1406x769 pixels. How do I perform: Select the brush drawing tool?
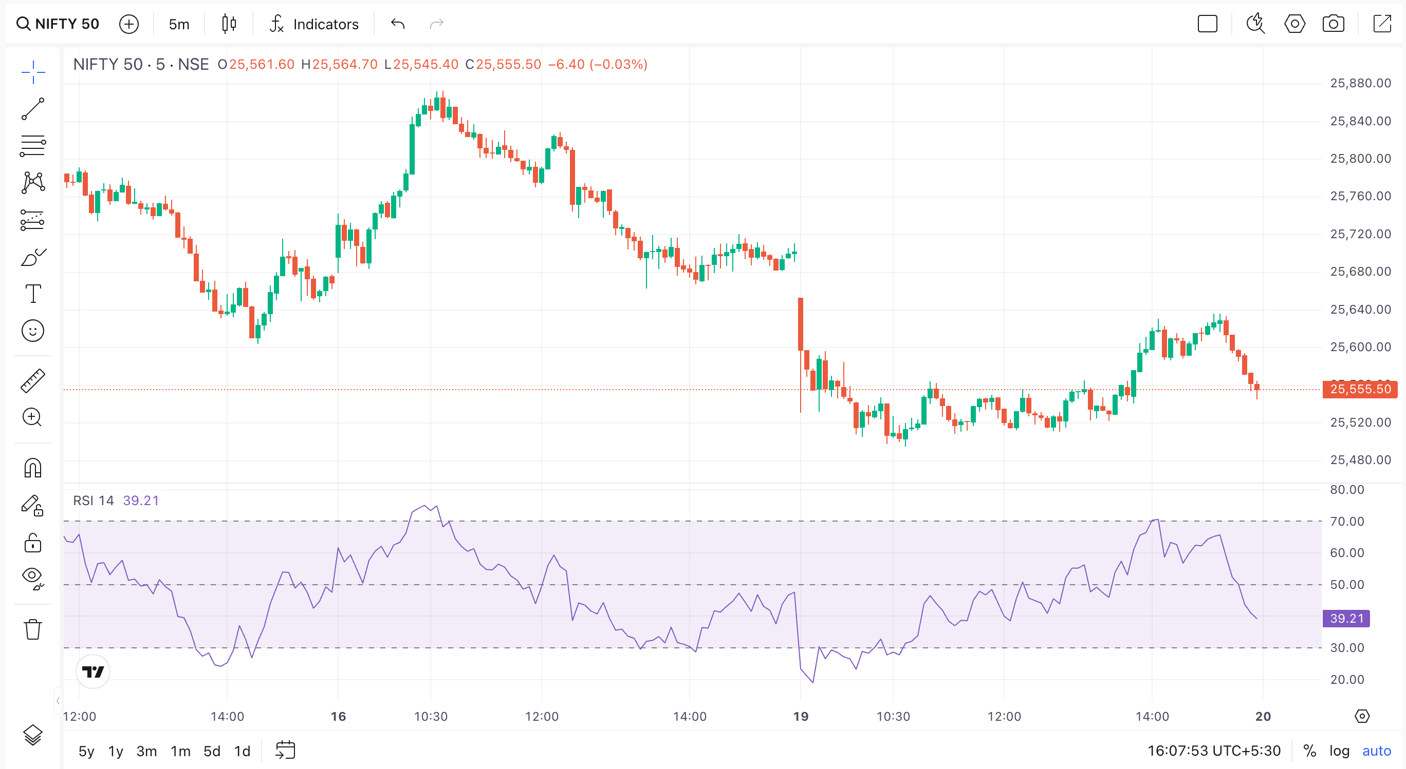pos(33,257)
